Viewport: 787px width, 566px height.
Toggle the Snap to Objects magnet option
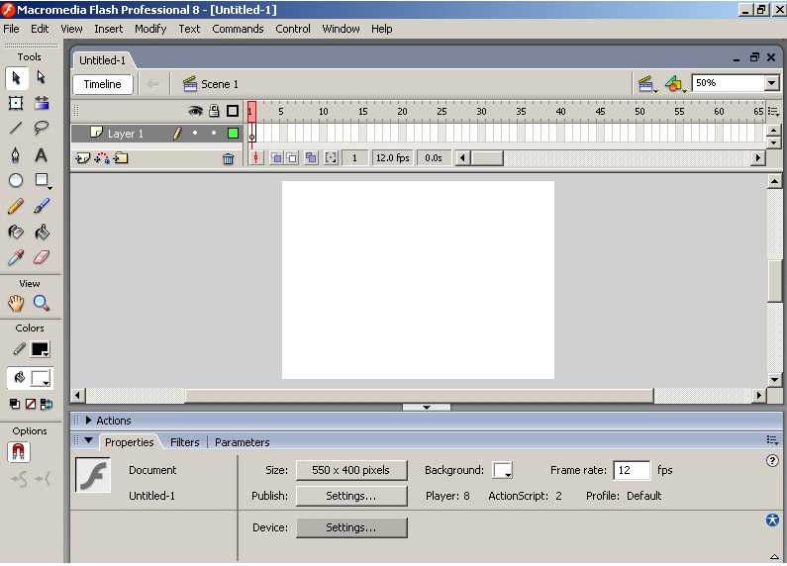coord(18,452)
